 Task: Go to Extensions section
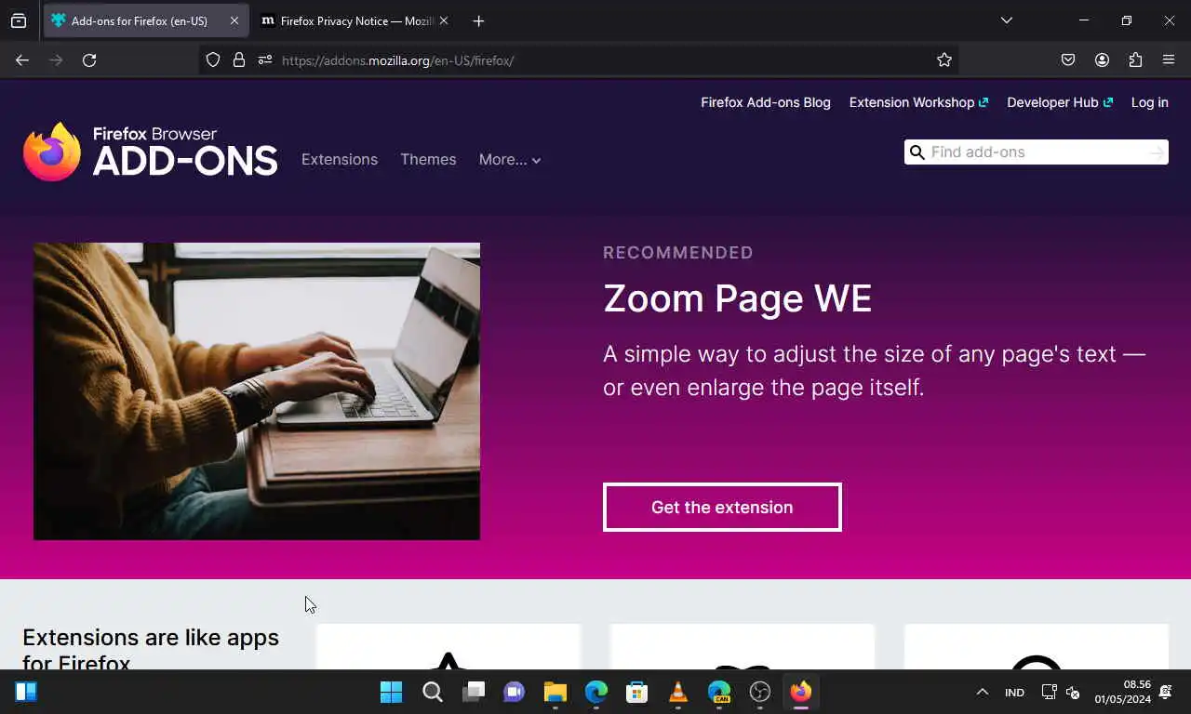(x=340, y=159)
